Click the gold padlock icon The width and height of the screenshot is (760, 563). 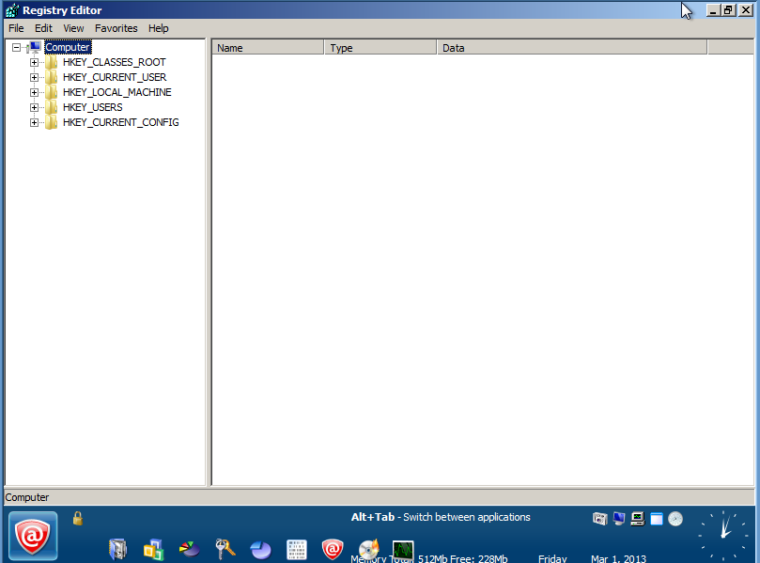coord(78,519)
